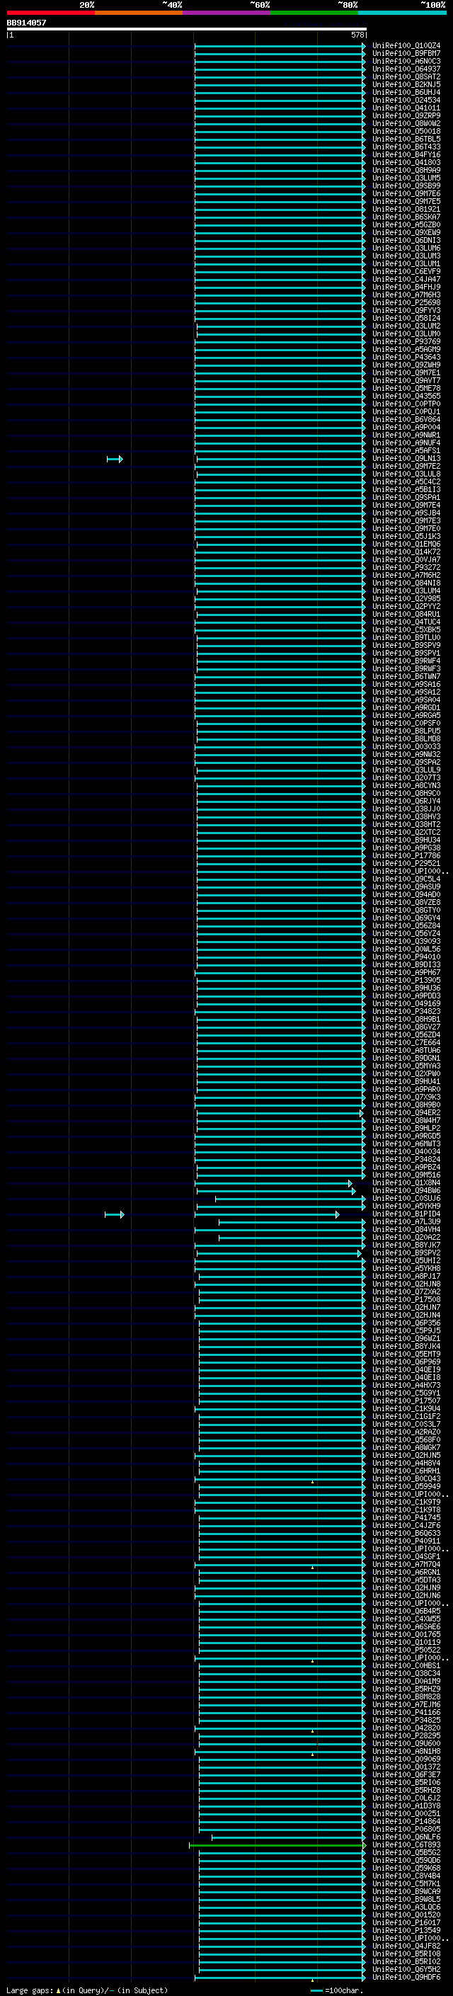Select UniRef100_A7L3U9 label
453x1996 pixels.
[406, 1222]
